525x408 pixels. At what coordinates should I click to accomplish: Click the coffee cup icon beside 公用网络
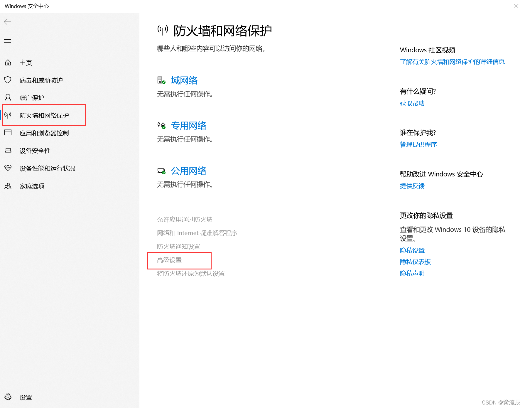161,171
